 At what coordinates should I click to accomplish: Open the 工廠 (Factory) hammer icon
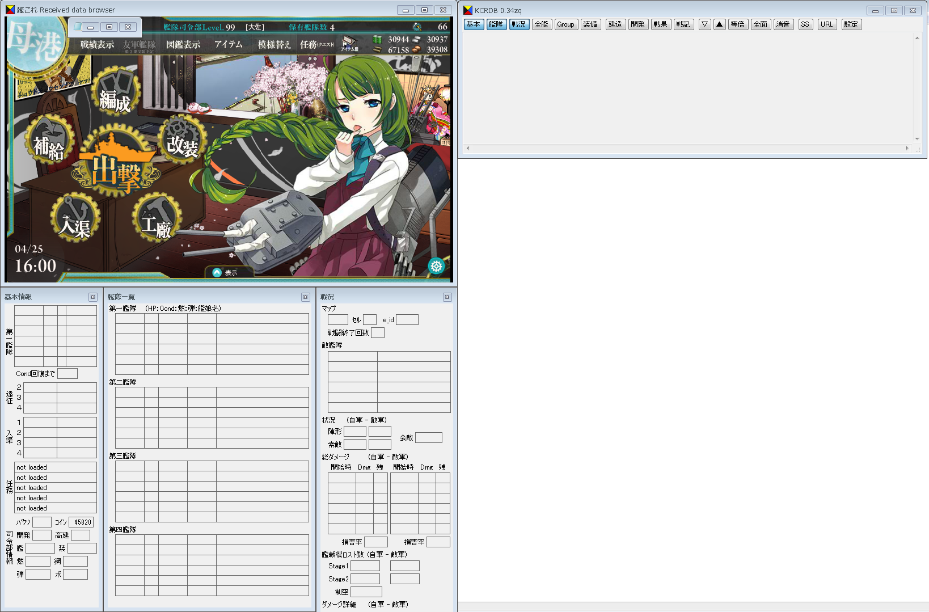click(157, 217)
